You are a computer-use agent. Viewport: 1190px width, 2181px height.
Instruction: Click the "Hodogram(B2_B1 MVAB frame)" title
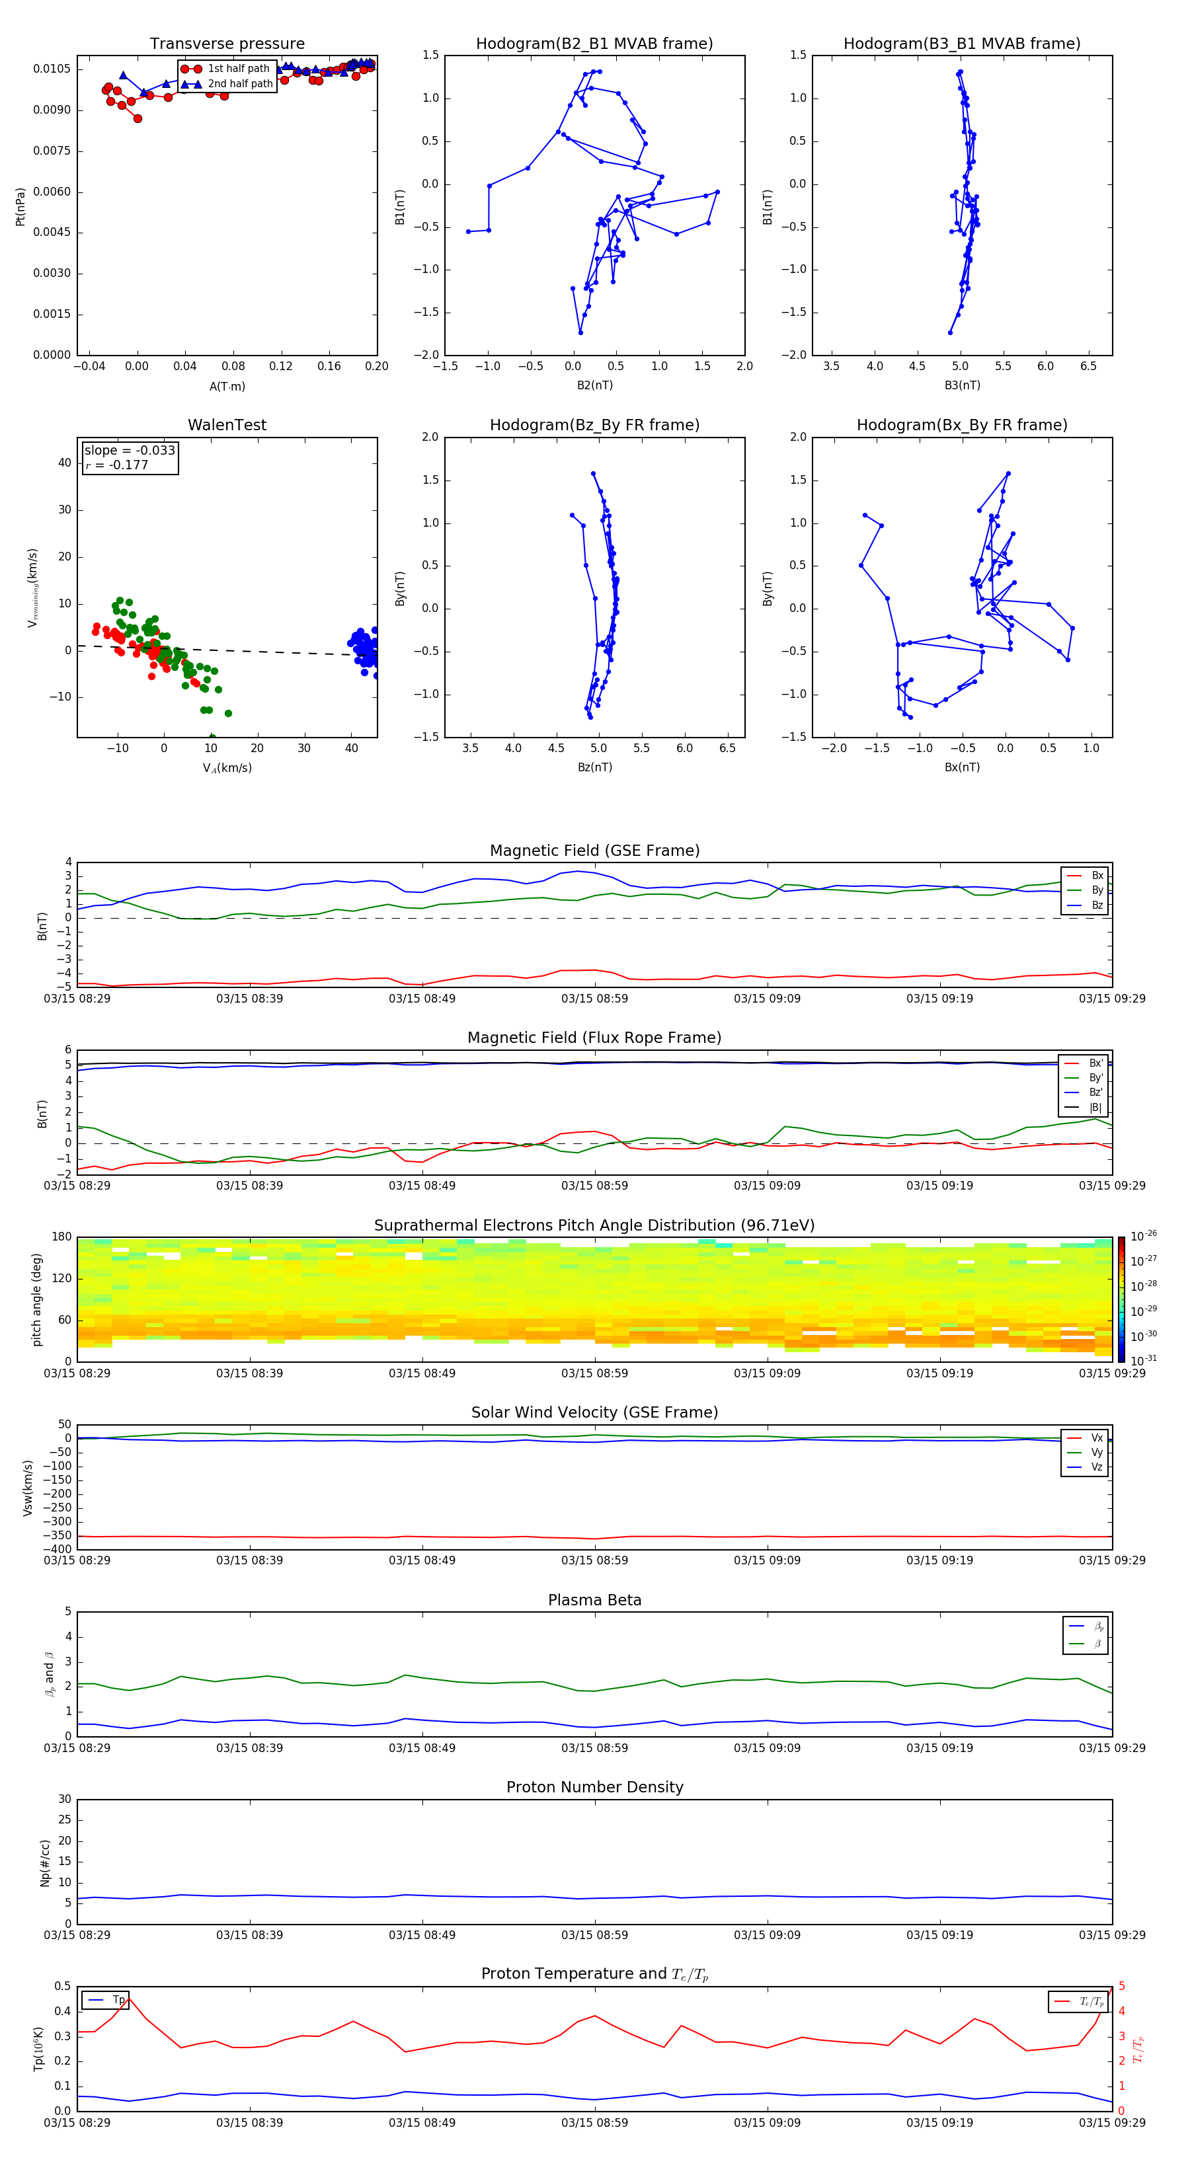click(x=594, y=44)
